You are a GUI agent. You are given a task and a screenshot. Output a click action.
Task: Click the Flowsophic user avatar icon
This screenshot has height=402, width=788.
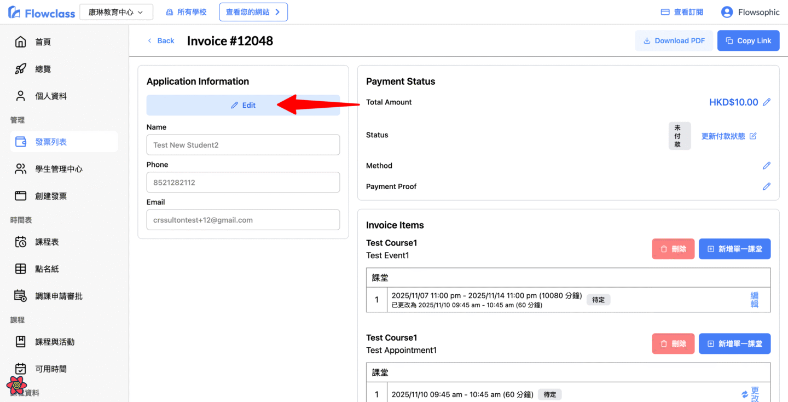(727, 12)
